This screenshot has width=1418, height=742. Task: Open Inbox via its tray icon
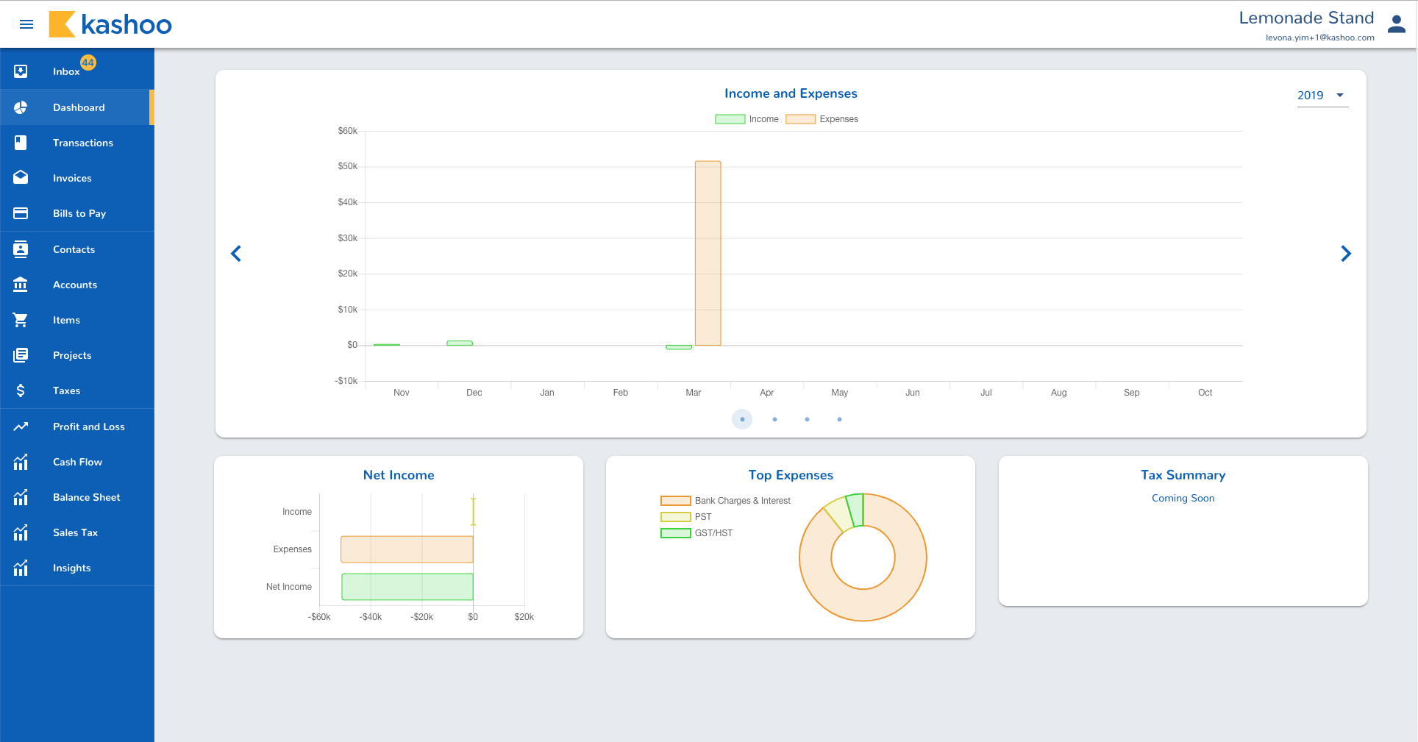point(21,71)
